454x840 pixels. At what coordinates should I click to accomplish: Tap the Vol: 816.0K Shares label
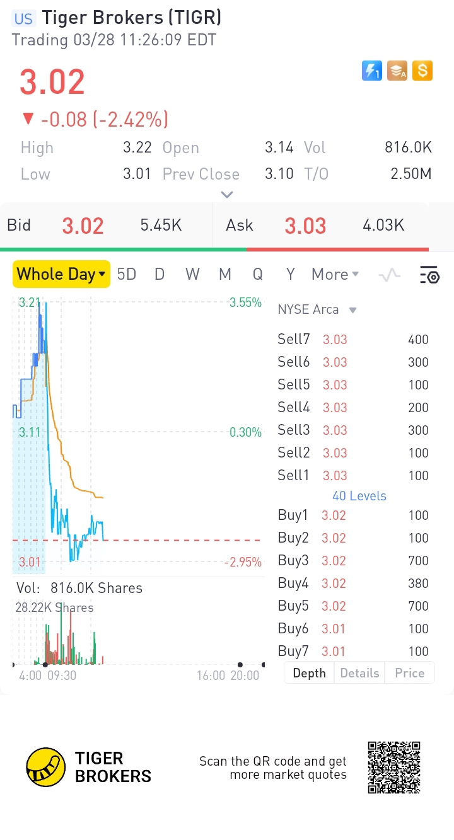[79, 588]
